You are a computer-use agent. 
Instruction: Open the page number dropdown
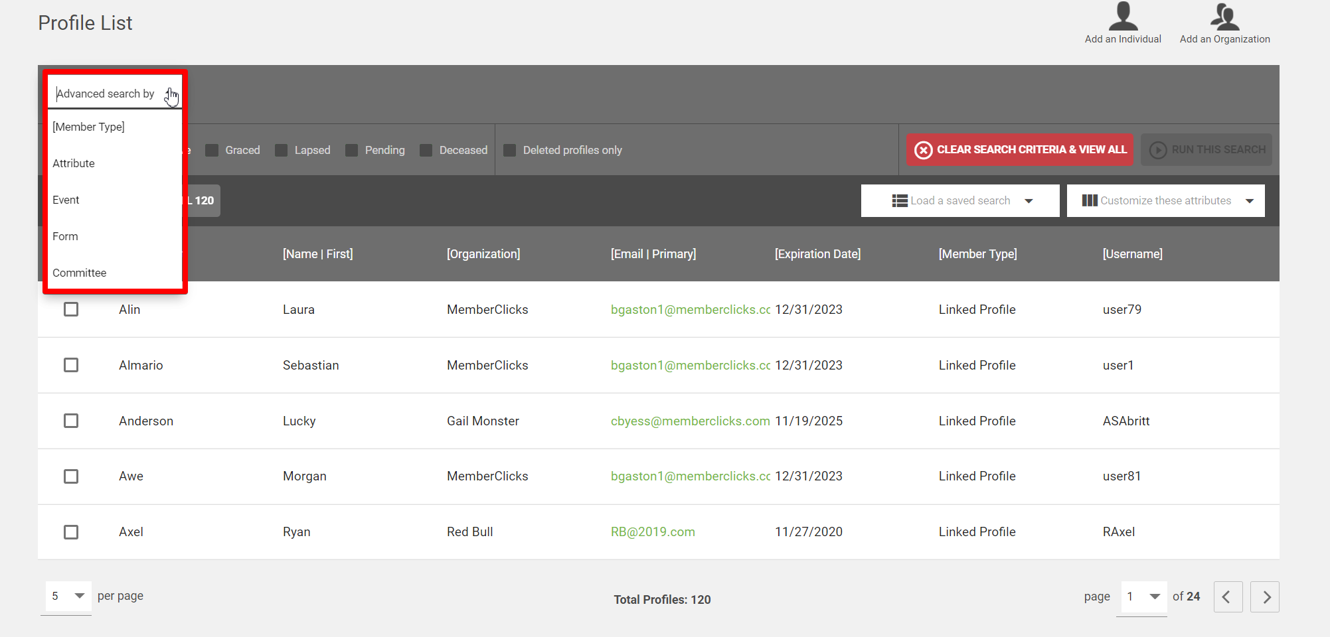(x=1143, y=597)
